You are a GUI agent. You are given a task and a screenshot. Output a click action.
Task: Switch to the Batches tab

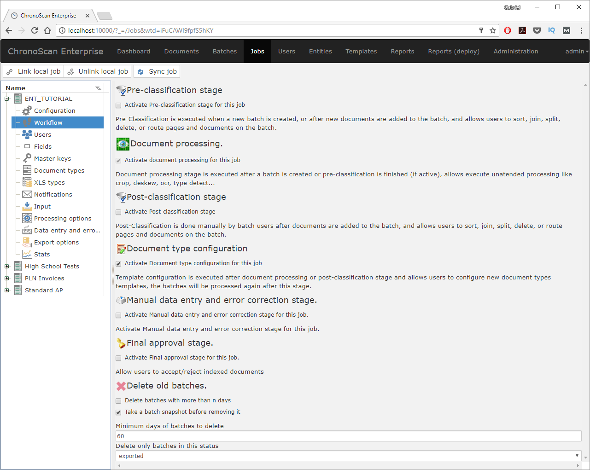(x=225, y=51)
